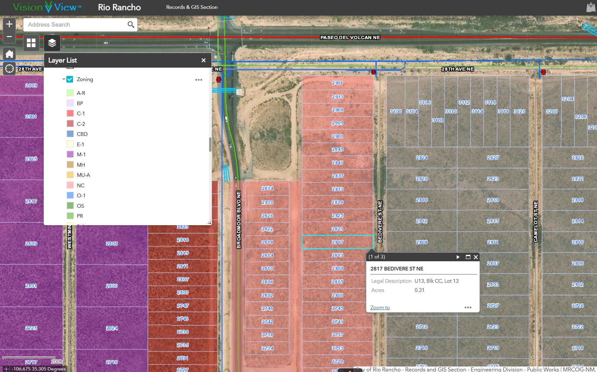The height and width of the screenshot is (372, 597).
Task: Click the Zoom to link
Action: pyautogui.click(x=380, y=307)
